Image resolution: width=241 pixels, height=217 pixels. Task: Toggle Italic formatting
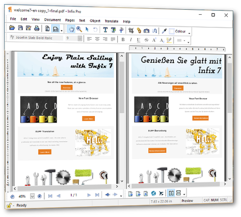click(131, 40)
